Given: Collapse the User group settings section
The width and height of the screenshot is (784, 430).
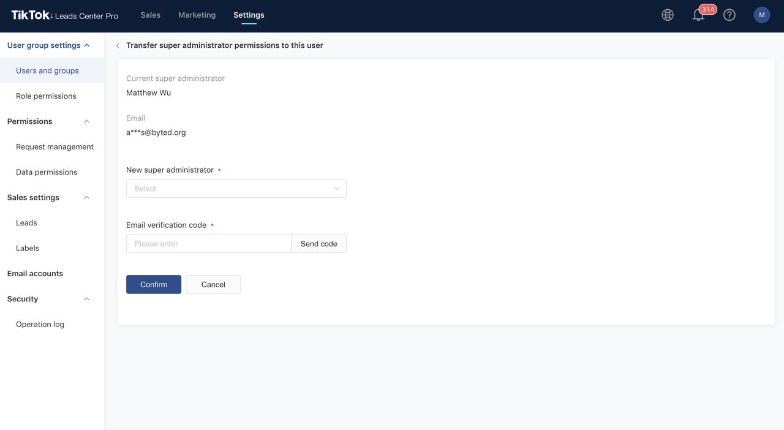Looking at the screenshot, I should [86, 45].
